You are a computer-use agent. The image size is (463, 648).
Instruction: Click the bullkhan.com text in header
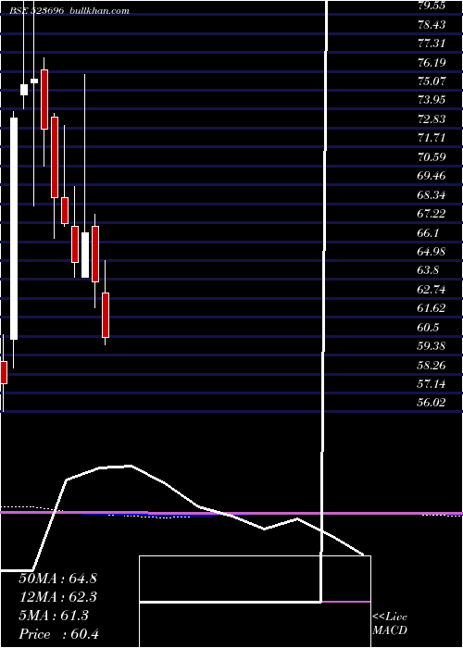[99, 11]
